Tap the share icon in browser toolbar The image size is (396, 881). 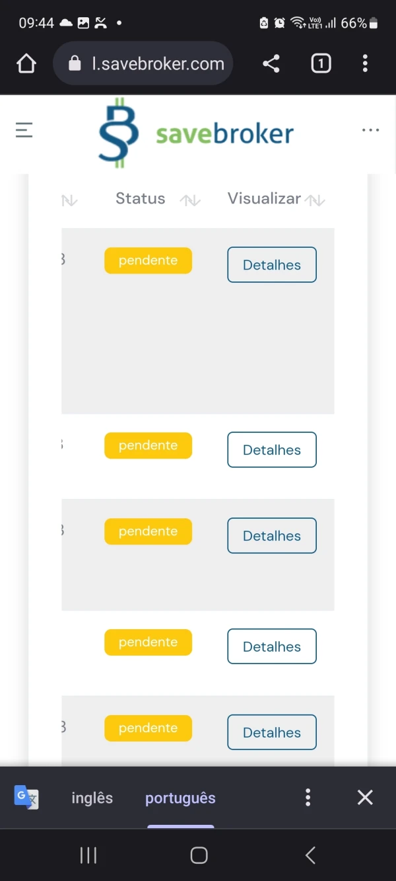271,63
